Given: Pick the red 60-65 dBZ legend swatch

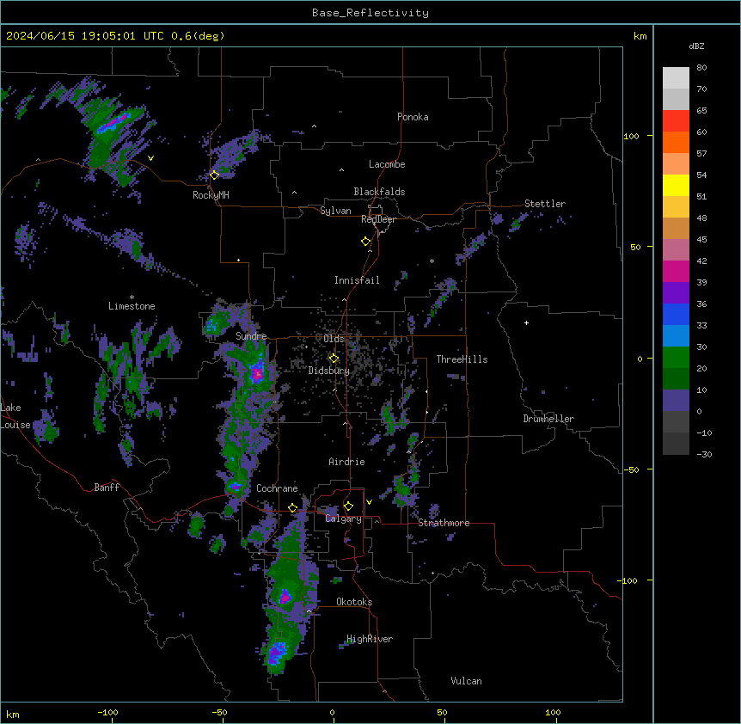Looking at the screenshot, I should point(676,120).
